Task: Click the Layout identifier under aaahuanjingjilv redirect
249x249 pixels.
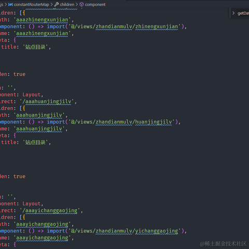Action: (32, 94)
